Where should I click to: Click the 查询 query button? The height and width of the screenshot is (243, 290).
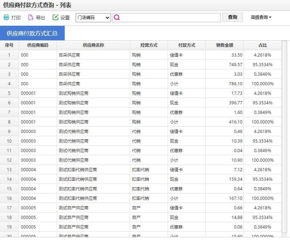point(232,17)
